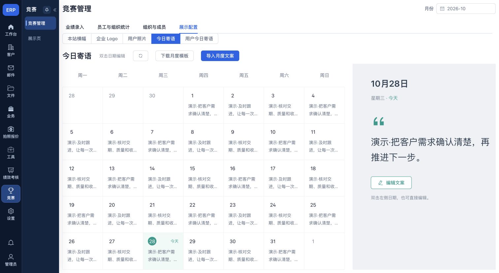Open the 月份 month picker
The image size is (499, 273).
pyautogui.click(x=466, y=9)
